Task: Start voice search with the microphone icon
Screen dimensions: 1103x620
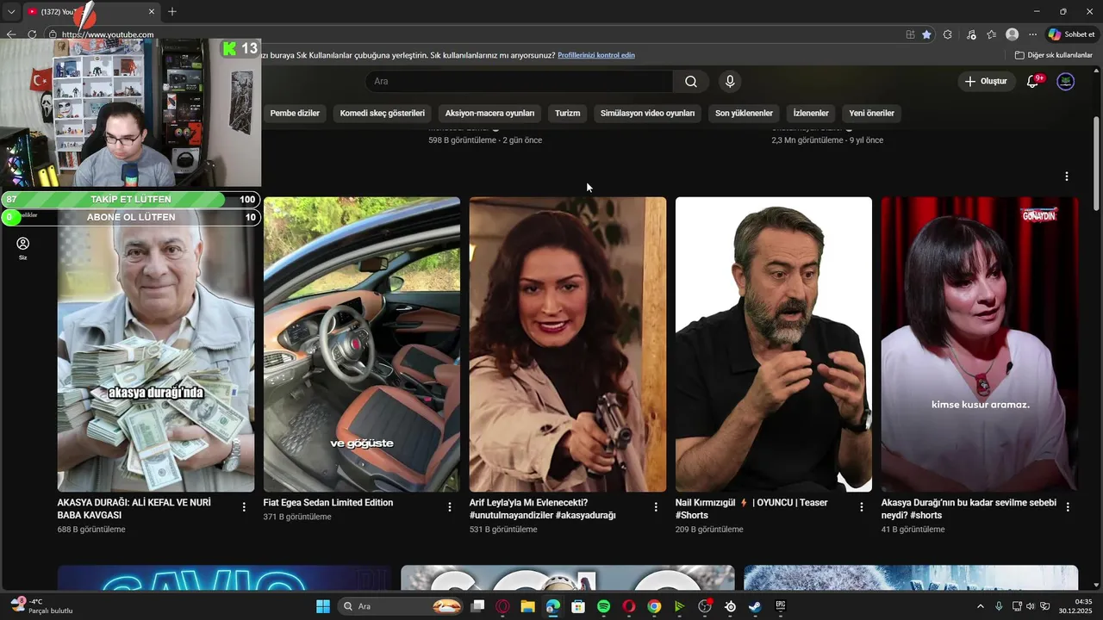Action: 730,82
